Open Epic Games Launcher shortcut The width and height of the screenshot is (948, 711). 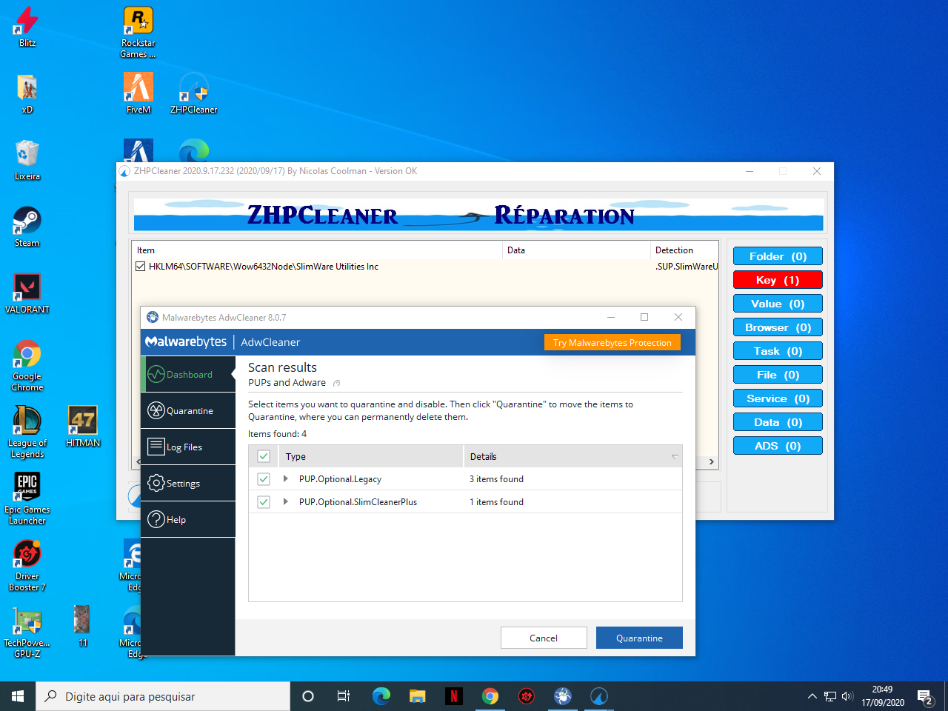coord(27,498)
